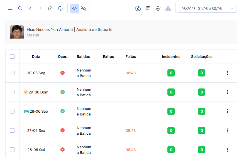
Task: Click the Extras column header
Action: [x=108, y=57]
